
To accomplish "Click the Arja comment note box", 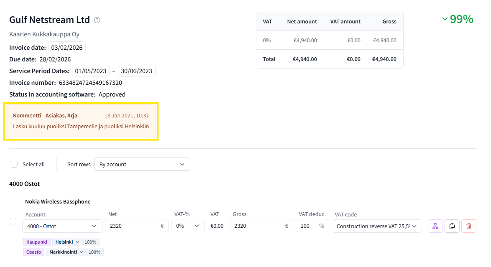I will [81, 121].
